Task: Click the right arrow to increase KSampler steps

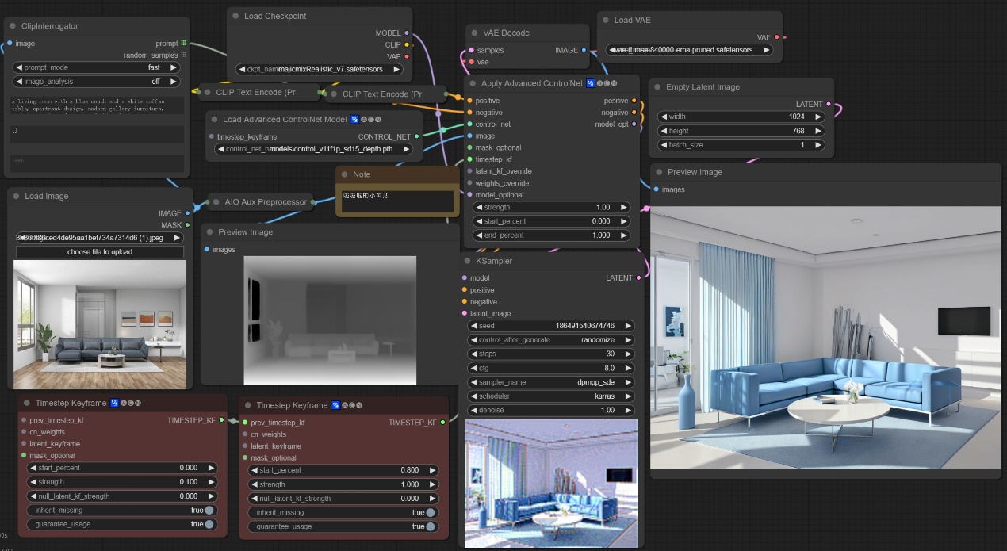Action: [628, 354]
